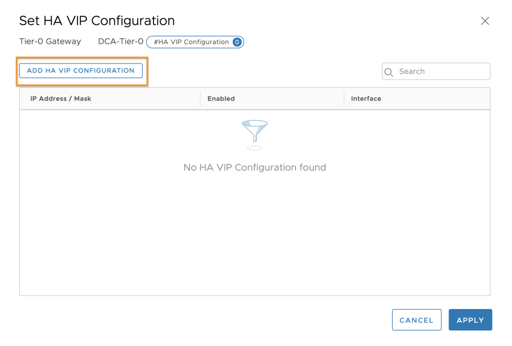This screenshot has width=512, height=346.
Task: Click the Tier-0 Gateway label
Action: tap(50, 41)
